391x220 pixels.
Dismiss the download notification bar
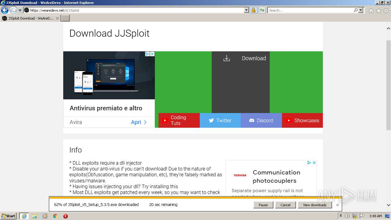(x=337, y=205)
